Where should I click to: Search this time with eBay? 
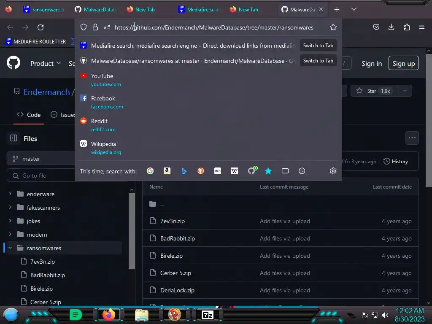tap(218, 171)
